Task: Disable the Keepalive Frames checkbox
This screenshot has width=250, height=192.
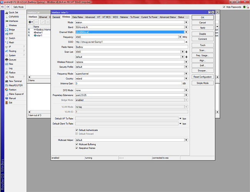Action: tap(77, 148)
